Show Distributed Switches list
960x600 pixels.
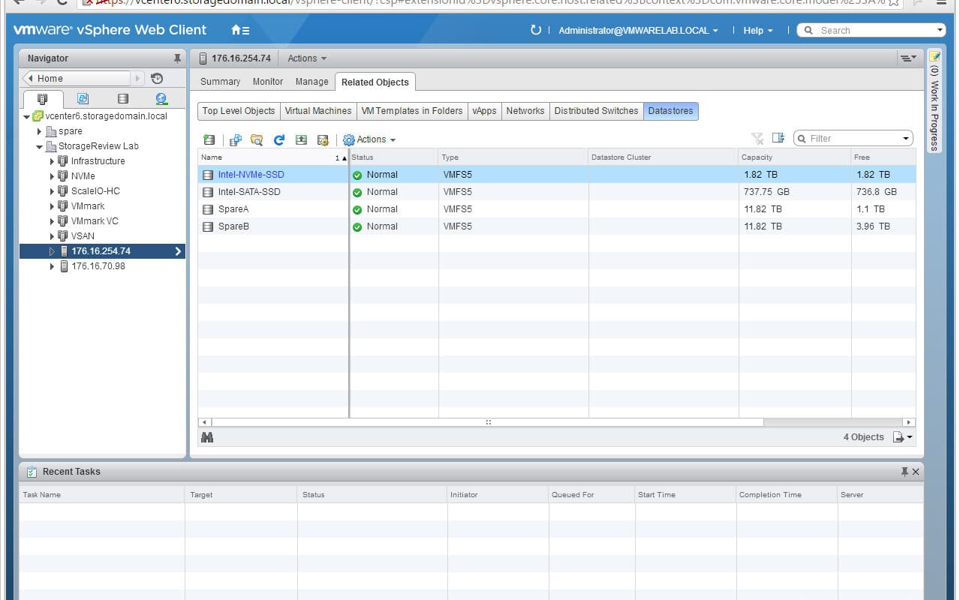[596, 111]
